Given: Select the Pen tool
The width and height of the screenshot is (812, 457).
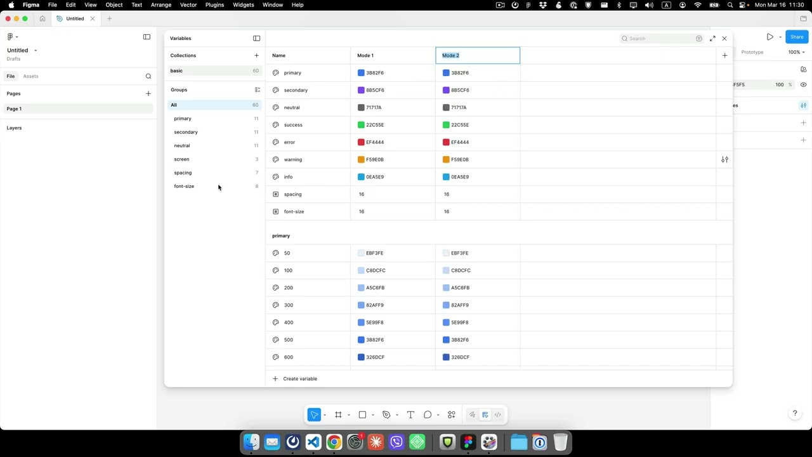Looking at the screenshot, I should [386, 415].
